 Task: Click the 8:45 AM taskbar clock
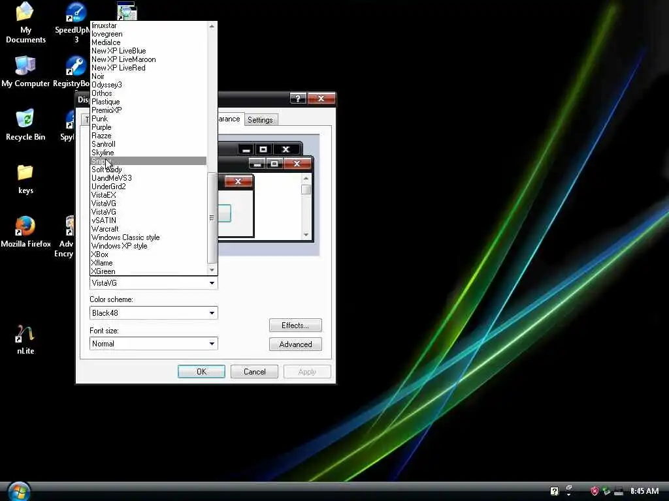pyautogui.click(x=644, y=491)
